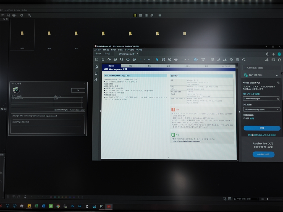Screen dimensions: 283x212
Task: Select the stamp tool icon
Action: click(x=231, y=60)
